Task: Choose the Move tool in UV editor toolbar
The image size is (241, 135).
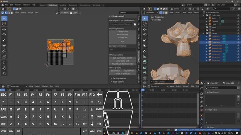Action: [4, 29]
